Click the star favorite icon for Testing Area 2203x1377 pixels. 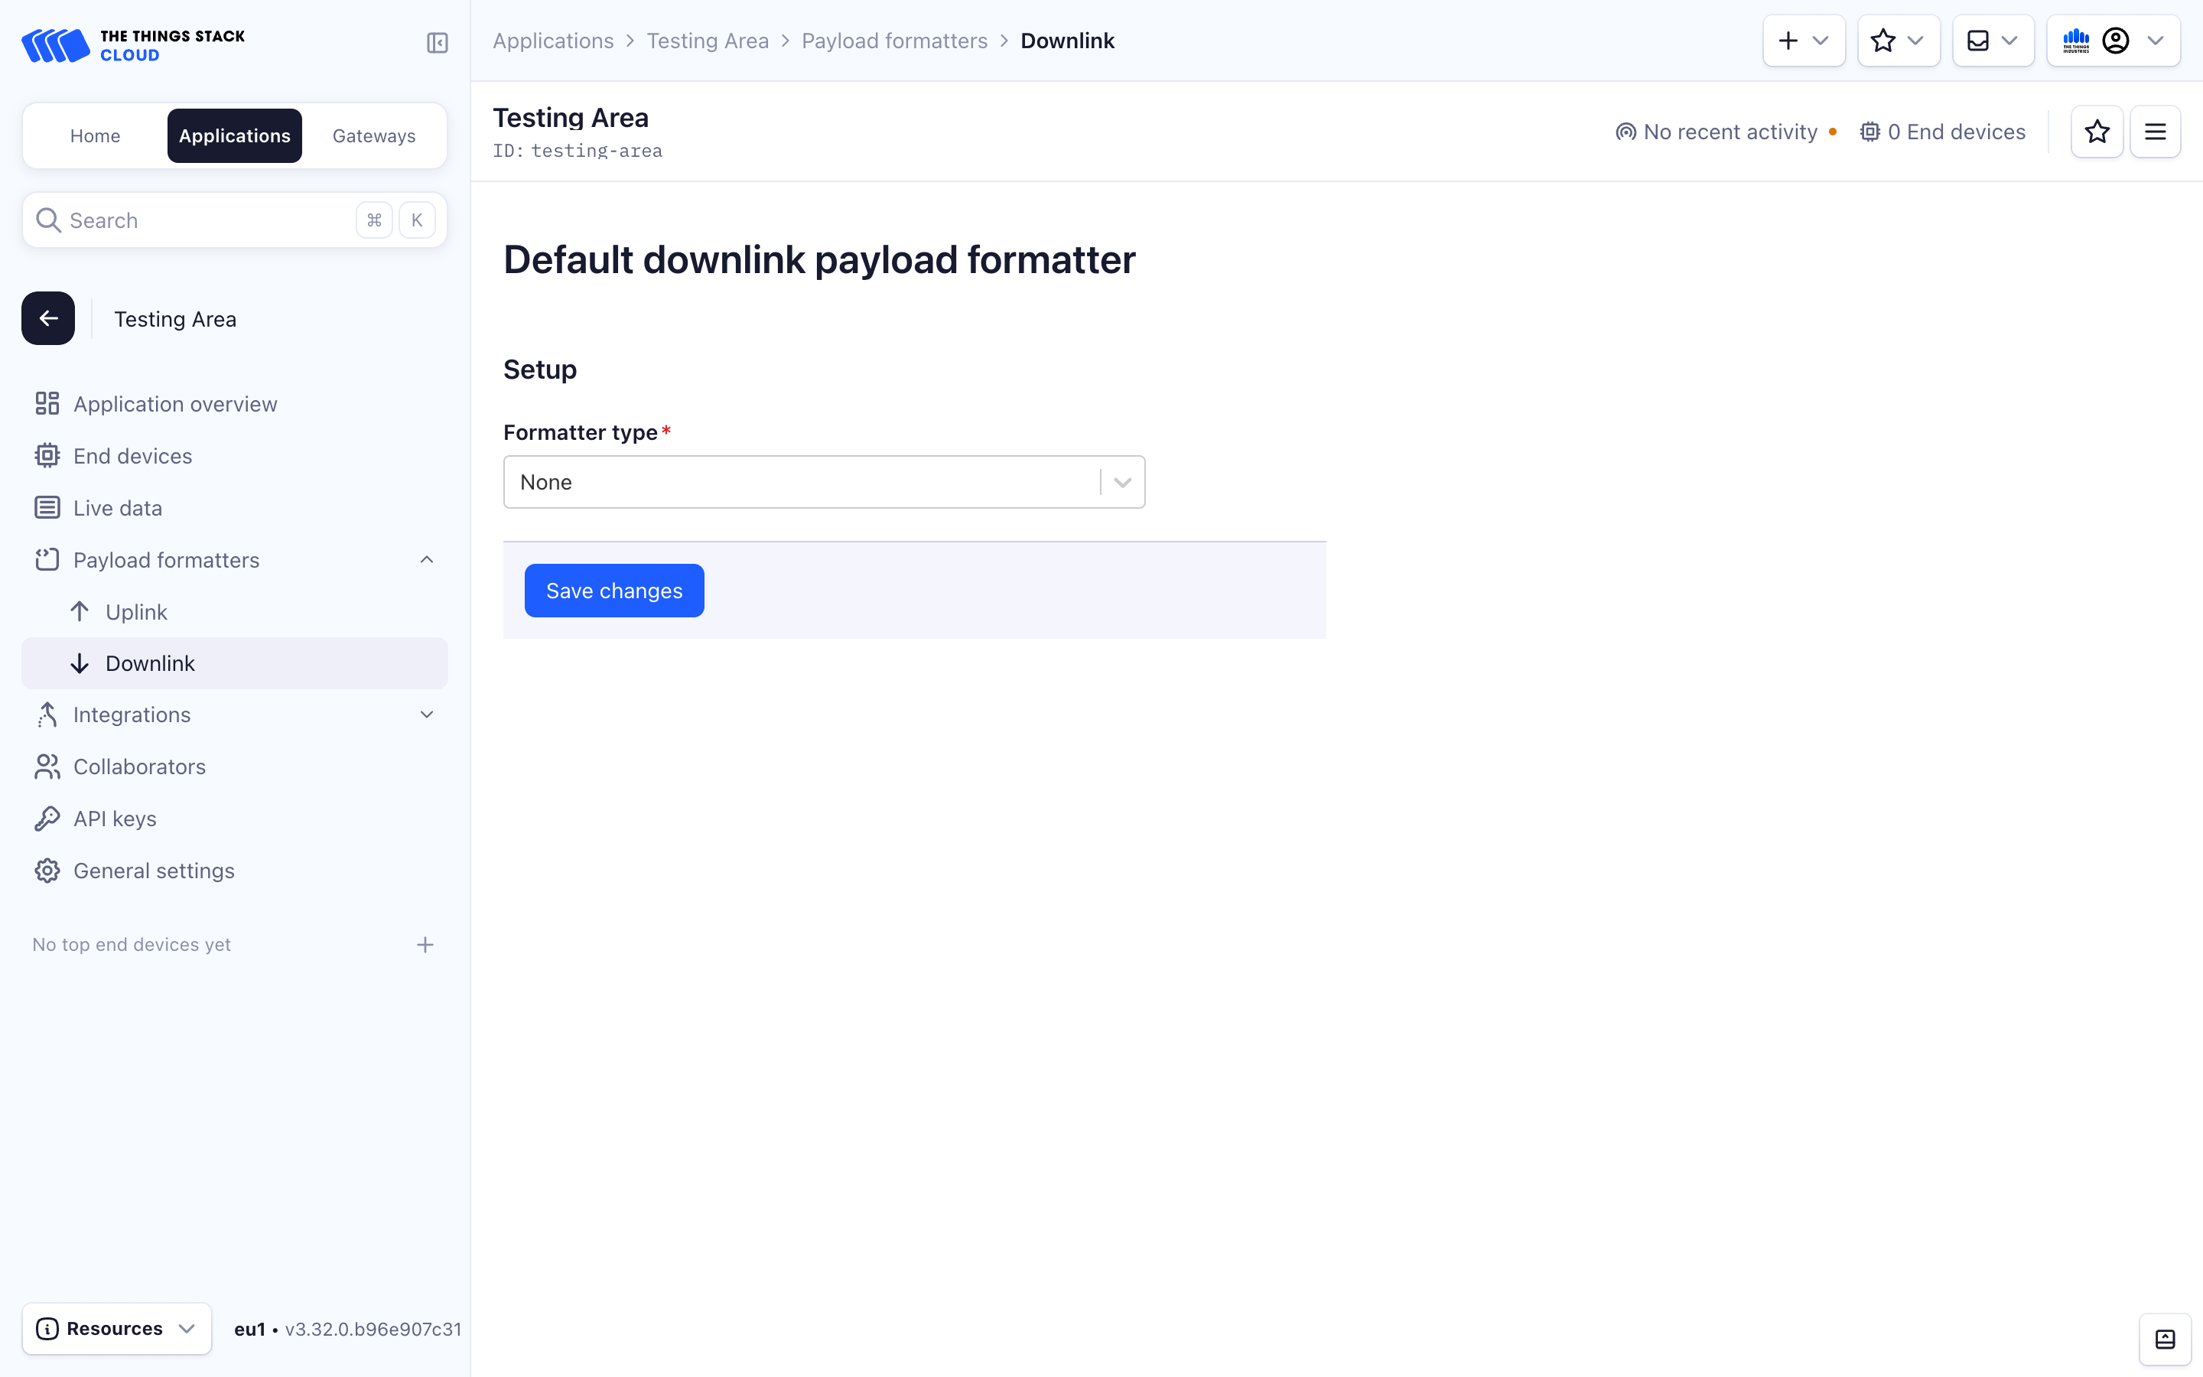[x=2097, y=132]
